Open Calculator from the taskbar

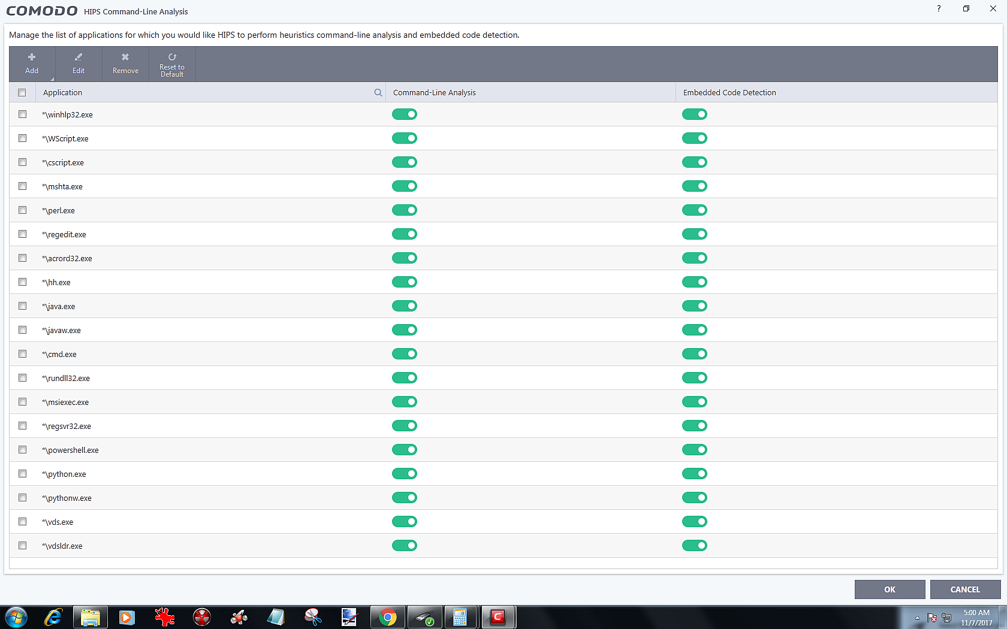coord(460,617)
